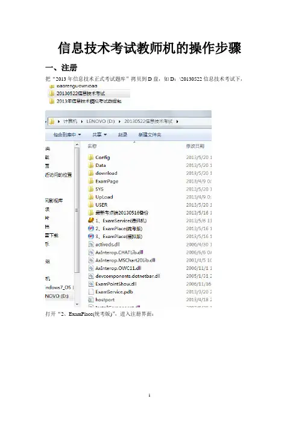Image resolution: width=299 pixels, height=423 pixels.
Task: Click the date 2013/4/18 for hostport
Action: [x=198, y=299]
